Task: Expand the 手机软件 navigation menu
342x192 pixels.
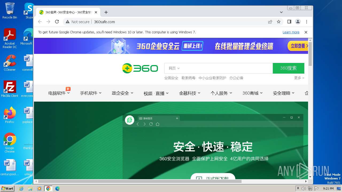Action: click(91, 93)
